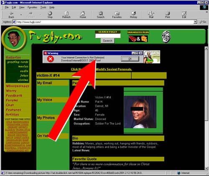This screenshot has width=209, height=176.
Task: Open the Tools menu
Action: [43, 8]
